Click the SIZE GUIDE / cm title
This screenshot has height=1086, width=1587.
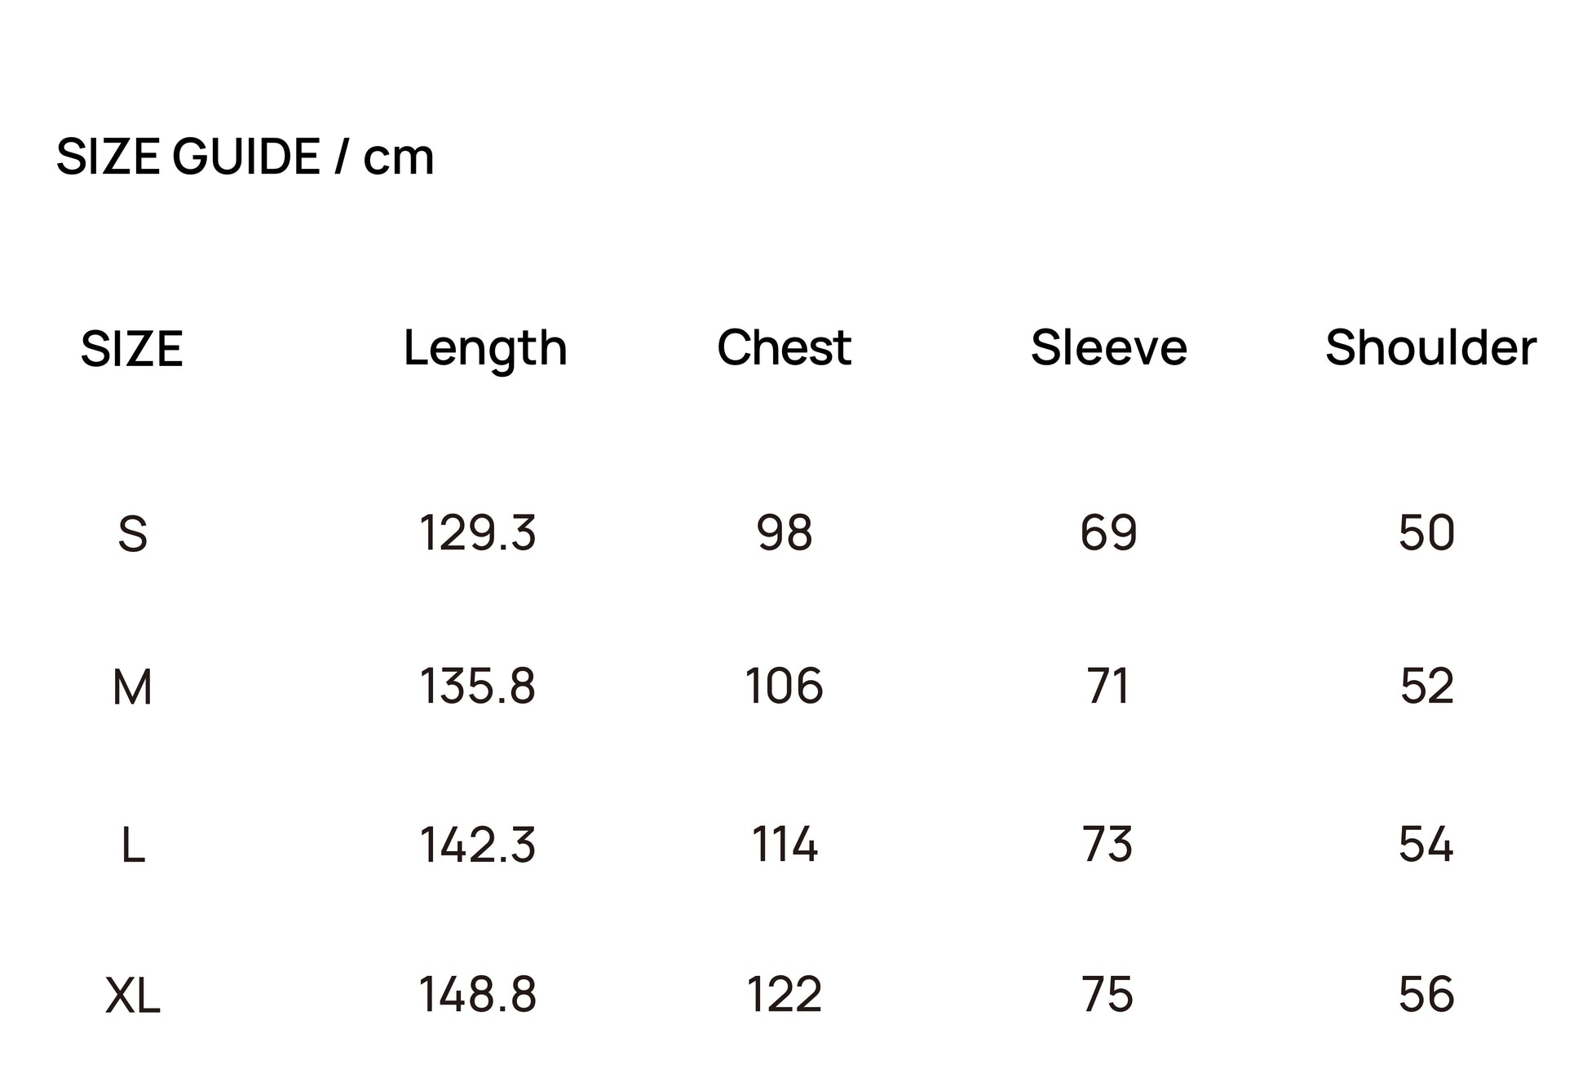(x=245, y=156)
